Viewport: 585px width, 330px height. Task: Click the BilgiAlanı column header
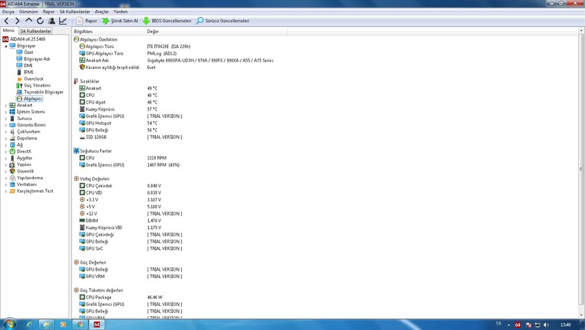coord(108,31)
